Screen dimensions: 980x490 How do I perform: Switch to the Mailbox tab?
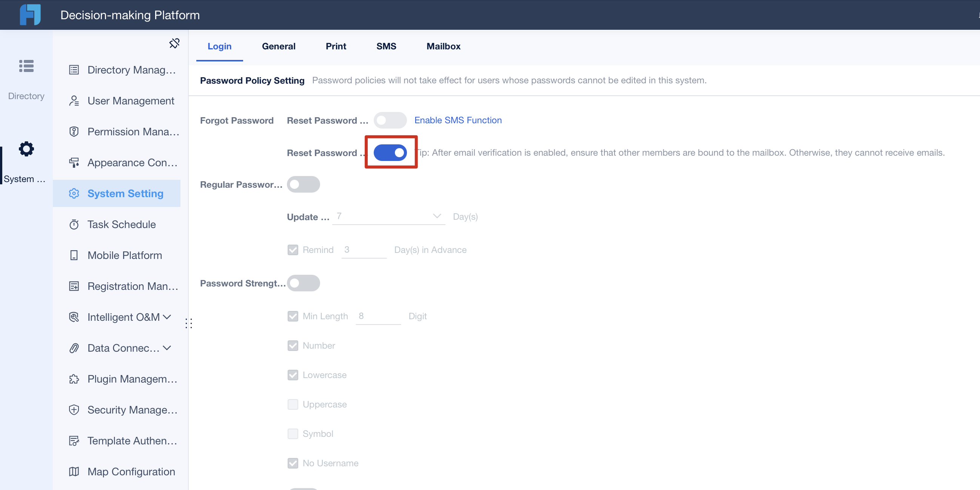[x=443, y=46]
